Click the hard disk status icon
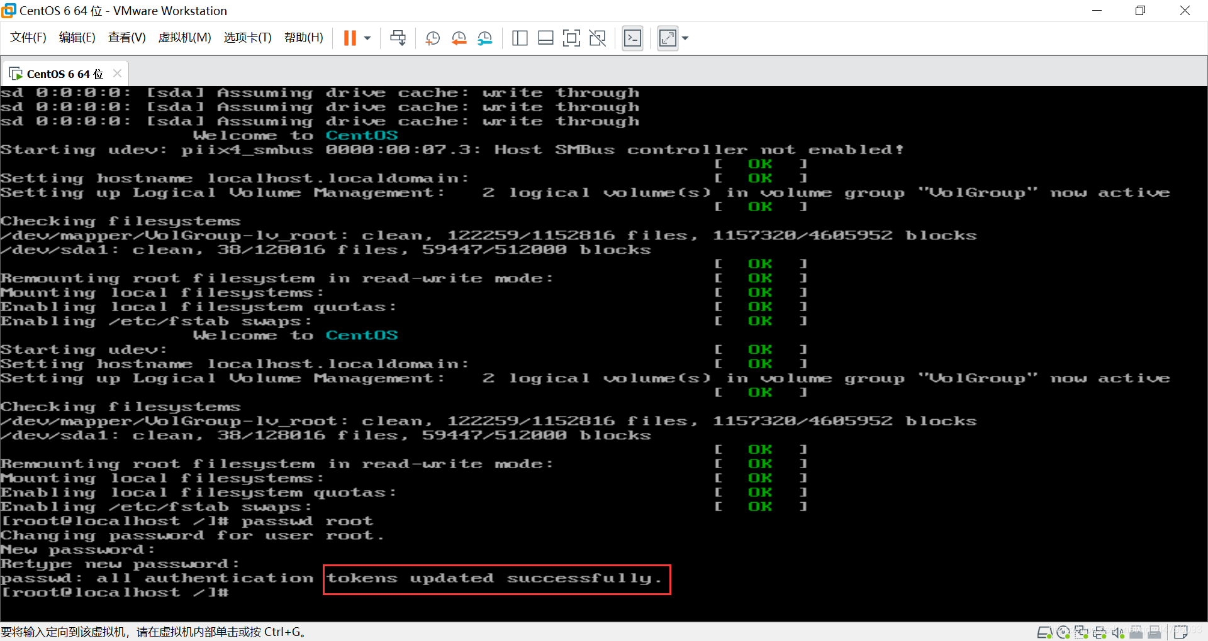 (1045, 632)
